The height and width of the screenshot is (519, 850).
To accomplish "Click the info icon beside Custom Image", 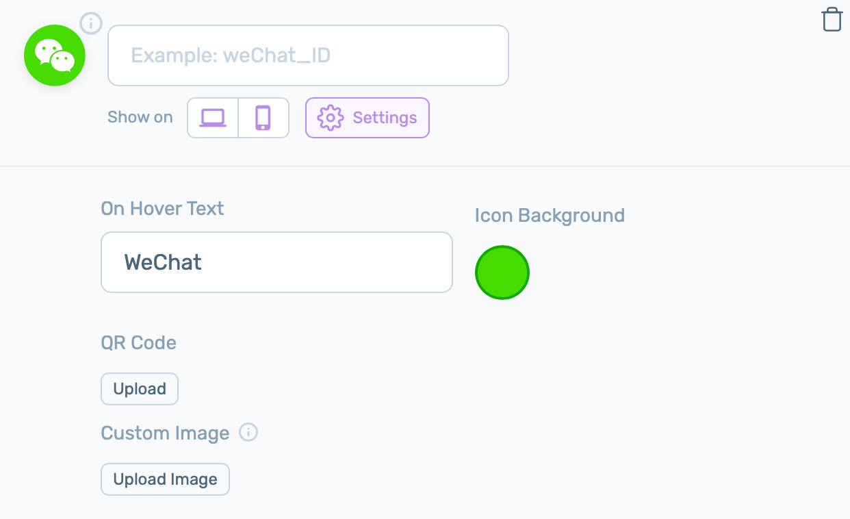I will click(x=249, y=432).
